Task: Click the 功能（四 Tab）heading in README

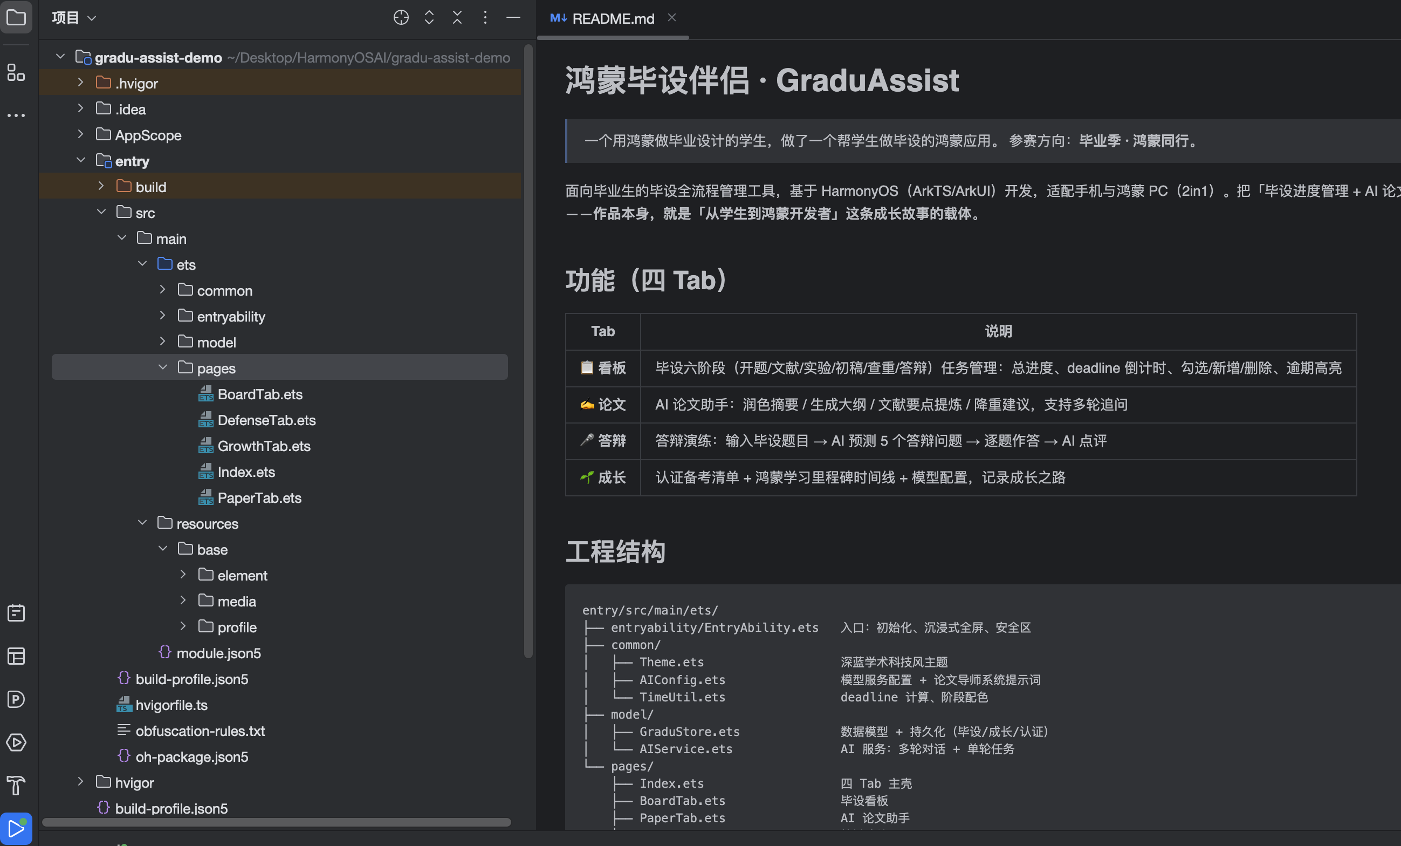Action: point(647,280)
